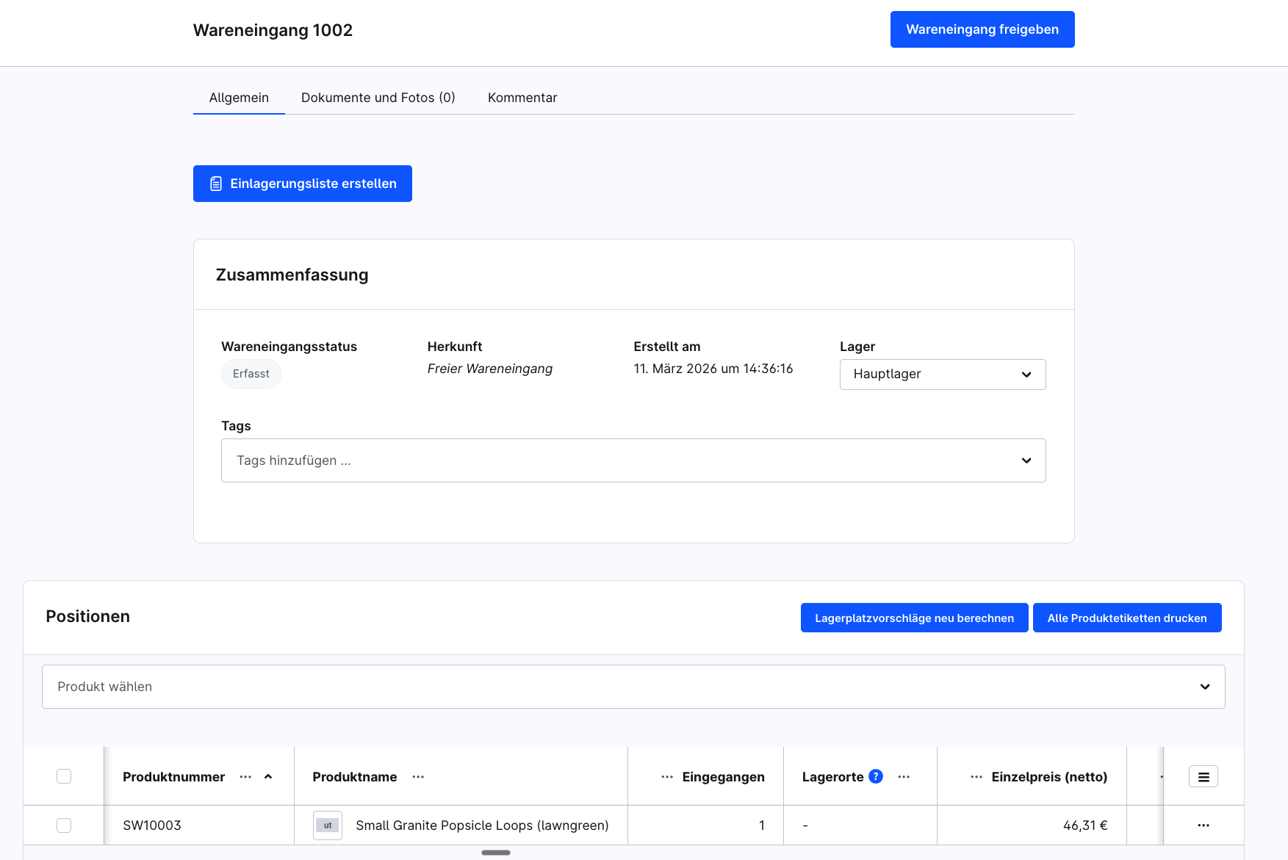Screen dimensions: 1288x860
Task: Open the Einzelpreis (netto) column options ellipsis
Action: 976,777
